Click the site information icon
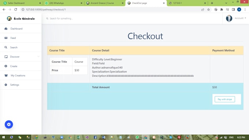The width and height of the screenshot is (249, 140). tap(23, 10)
